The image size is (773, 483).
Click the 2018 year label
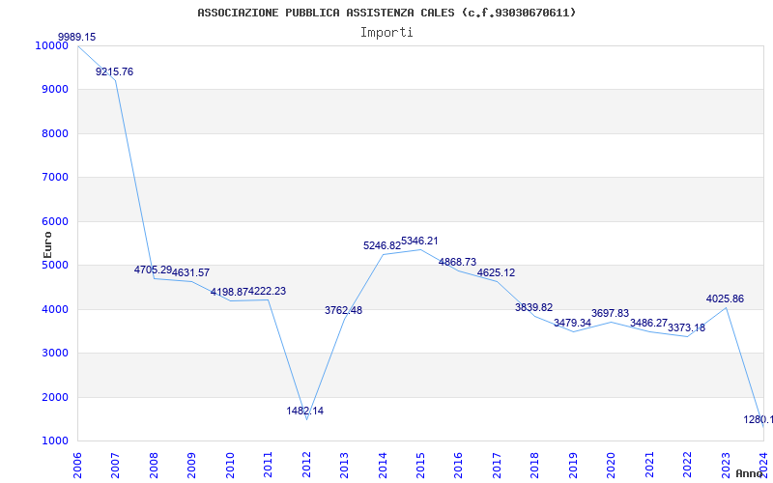pyautogui.click(x=535, y=465)
